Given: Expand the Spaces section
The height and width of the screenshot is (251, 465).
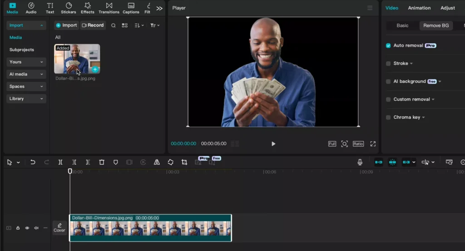Looking at the screenshot, I should tap(26, 87).
